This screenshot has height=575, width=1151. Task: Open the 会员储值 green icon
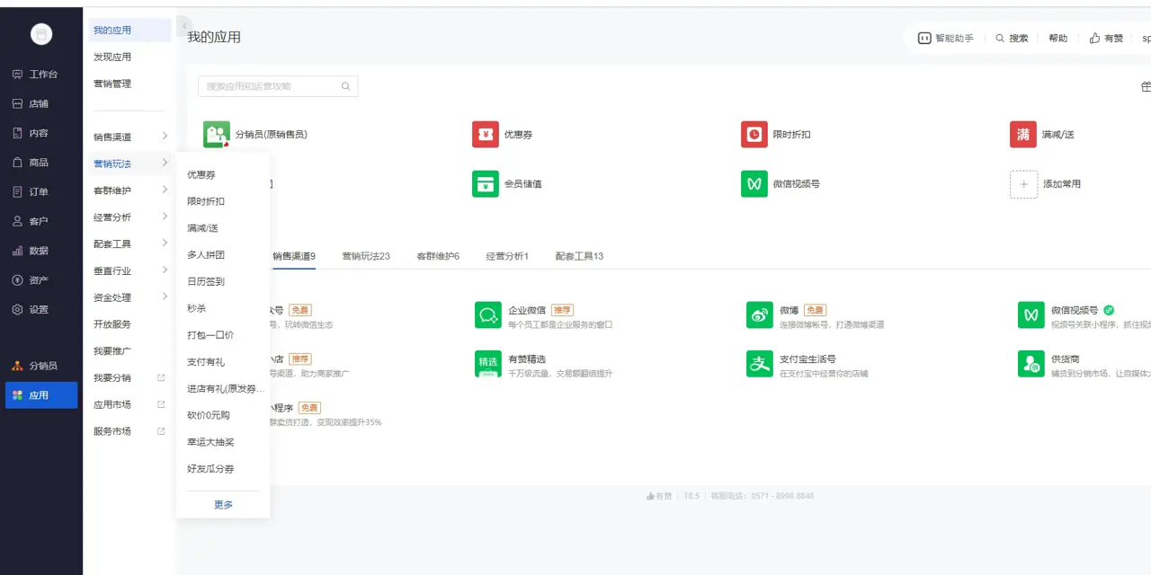(x=485, y=184)
